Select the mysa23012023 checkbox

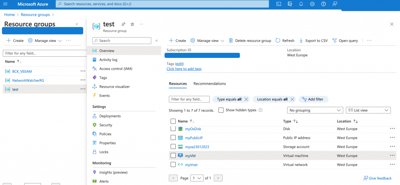[173, 146]
